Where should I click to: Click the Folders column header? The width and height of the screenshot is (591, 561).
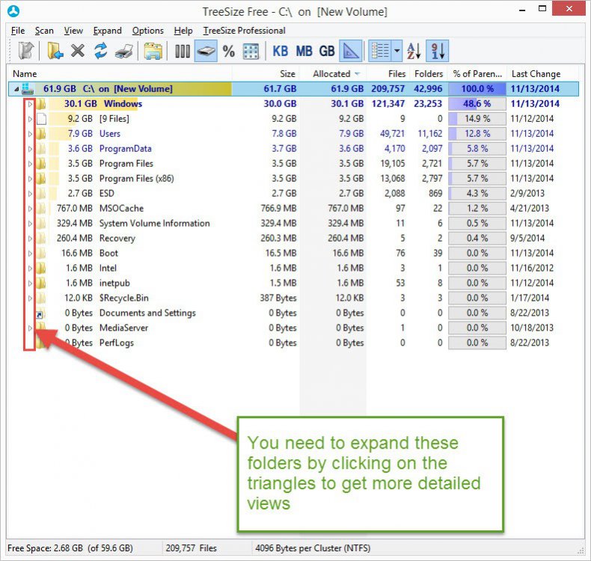tap(428, 74)
